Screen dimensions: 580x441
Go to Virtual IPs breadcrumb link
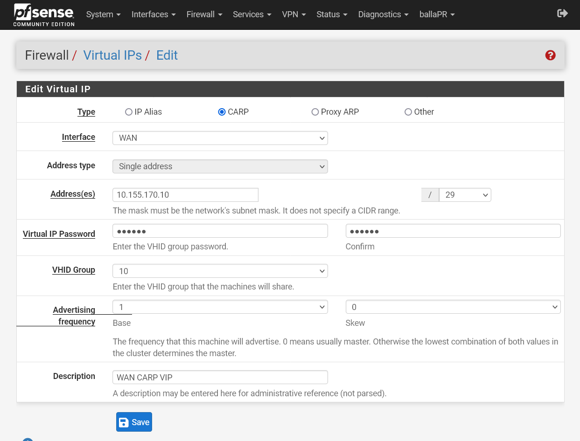(112, 55)
